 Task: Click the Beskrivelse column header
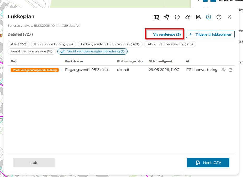[74, 61]
